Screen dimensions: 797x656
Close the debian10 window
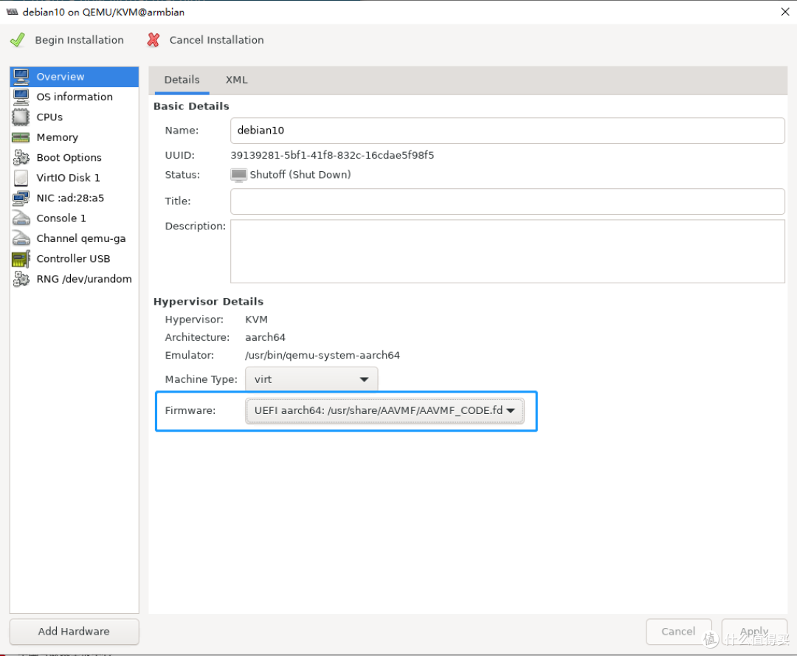point(784,12)
